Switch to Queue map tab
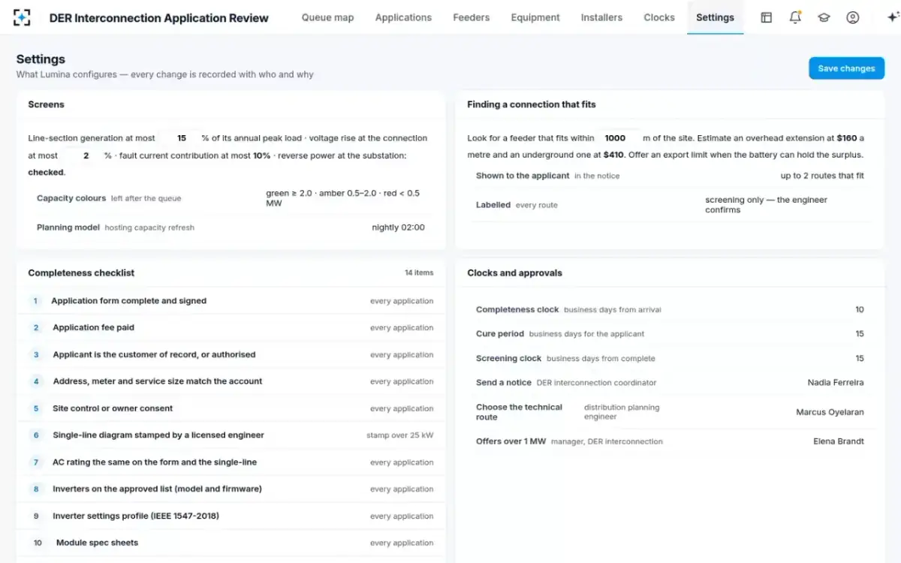901x563 pixels. tap(327, 17)
